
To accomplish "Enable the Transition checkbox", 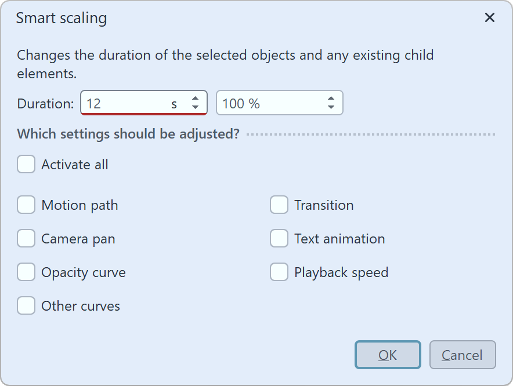I will 279,205.
